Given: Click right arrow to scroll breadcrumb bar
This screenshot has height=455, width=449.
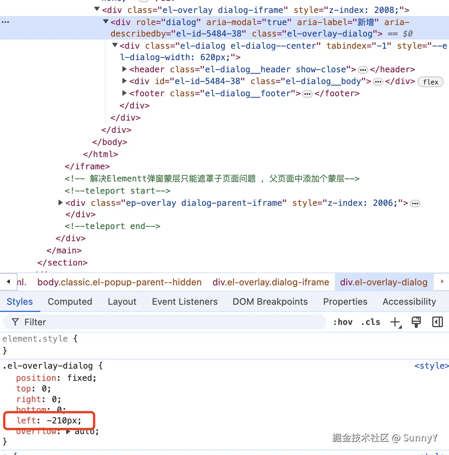Looking at the screenshot, I should point(441,282).
